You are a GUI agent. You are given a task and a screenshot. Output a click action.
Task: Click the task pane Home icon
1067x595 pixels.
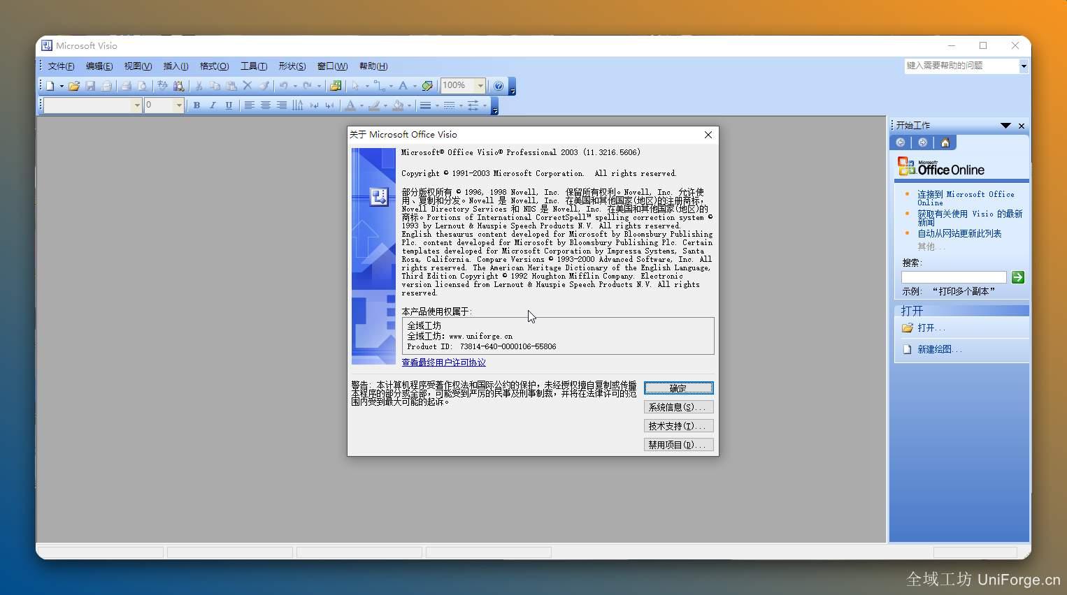945,142
